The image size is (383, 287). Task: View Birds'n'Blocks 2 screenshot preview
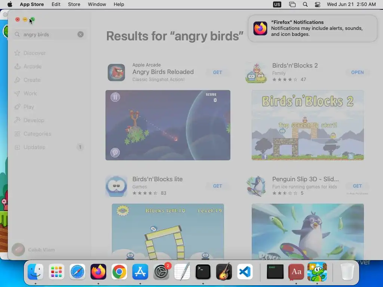308,125
